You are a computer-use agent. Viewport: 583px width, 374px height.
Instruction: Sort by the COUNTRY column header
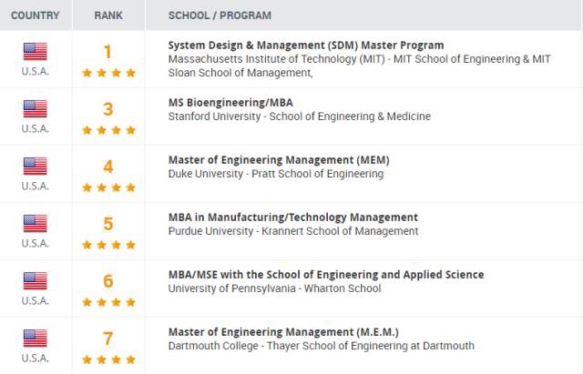tap(36, 15)
